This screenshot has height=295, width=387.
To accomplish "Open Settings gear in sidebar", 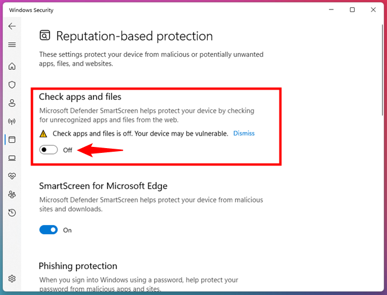I will (12, 279).
